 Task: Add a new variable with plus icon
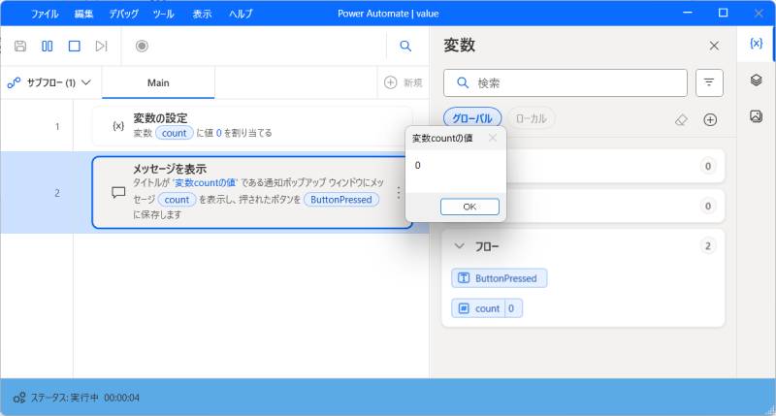click(710, 119)
